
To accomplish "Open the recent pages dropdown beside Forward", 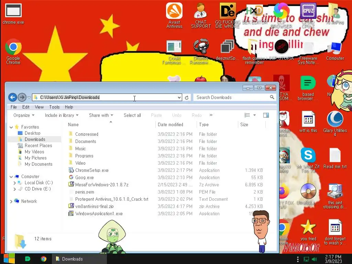I will 29,97.
